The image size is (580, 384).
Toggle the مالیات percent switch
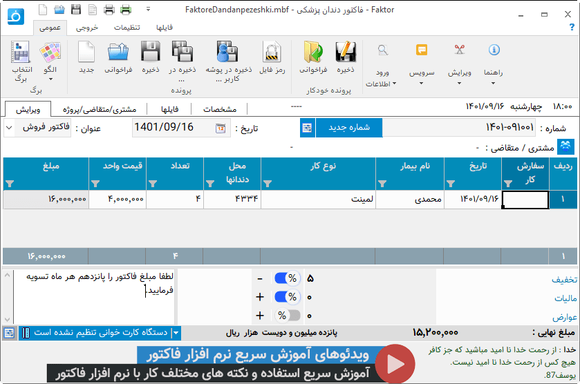coord(287,297)
